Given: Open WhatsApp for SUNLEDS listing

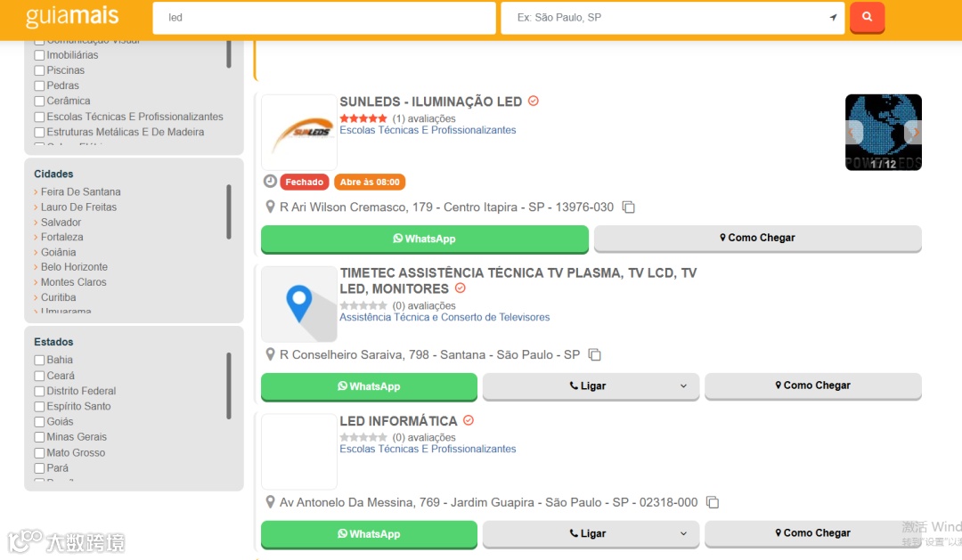Looking at the screenshot, I should click(x=425, y=239).
